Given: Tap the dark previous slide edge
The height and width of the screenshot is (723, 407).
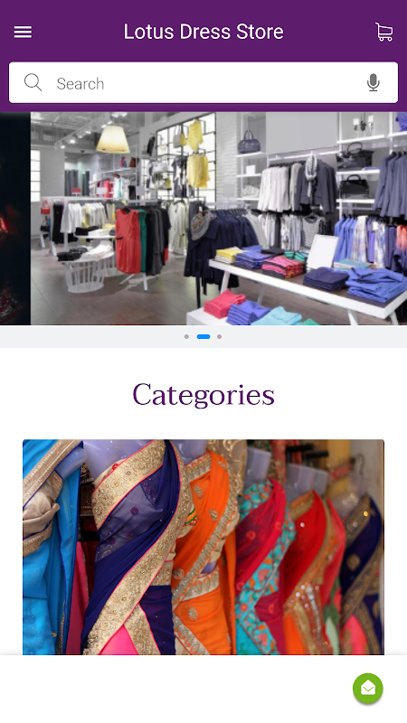Looking at the screenshot, I should coord(15,219).
